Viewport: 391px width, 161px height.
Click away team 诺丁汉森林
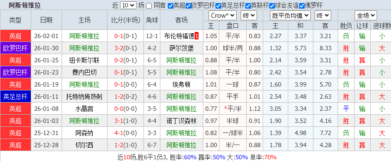click(182, 121)
